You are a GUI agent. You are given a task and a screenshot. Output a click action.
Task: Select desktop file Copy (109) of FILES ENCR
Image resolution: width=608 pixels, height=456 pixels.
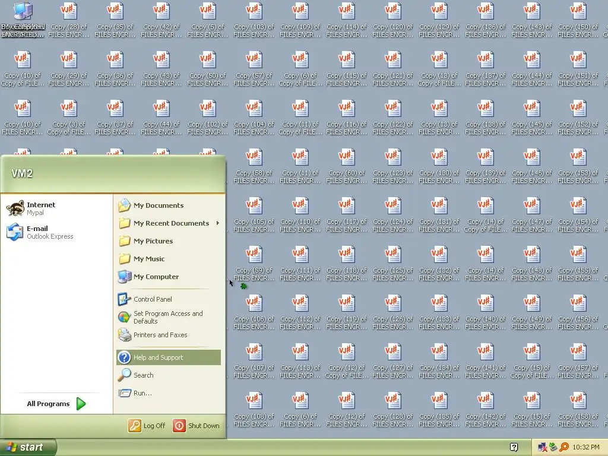(x=300, y=21)
